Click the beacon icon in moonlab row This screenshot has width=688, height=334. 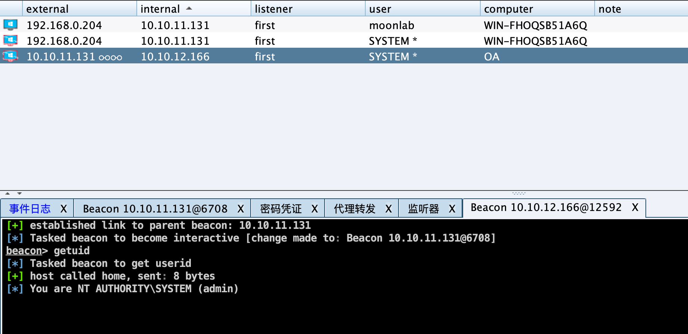click(10, 25)
